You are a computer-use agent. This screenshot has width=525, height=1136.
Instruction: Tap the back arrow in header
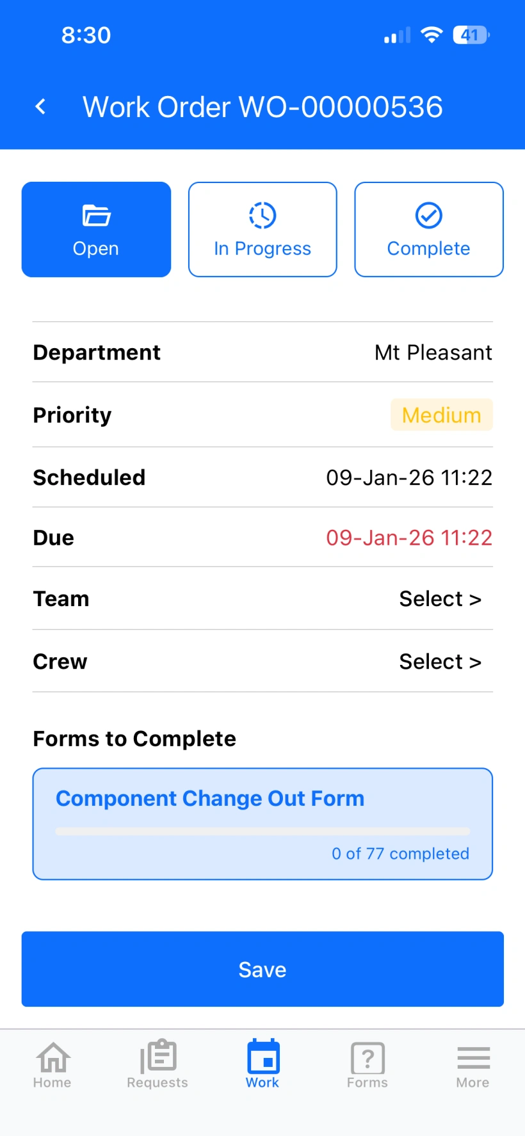(41, 107)
